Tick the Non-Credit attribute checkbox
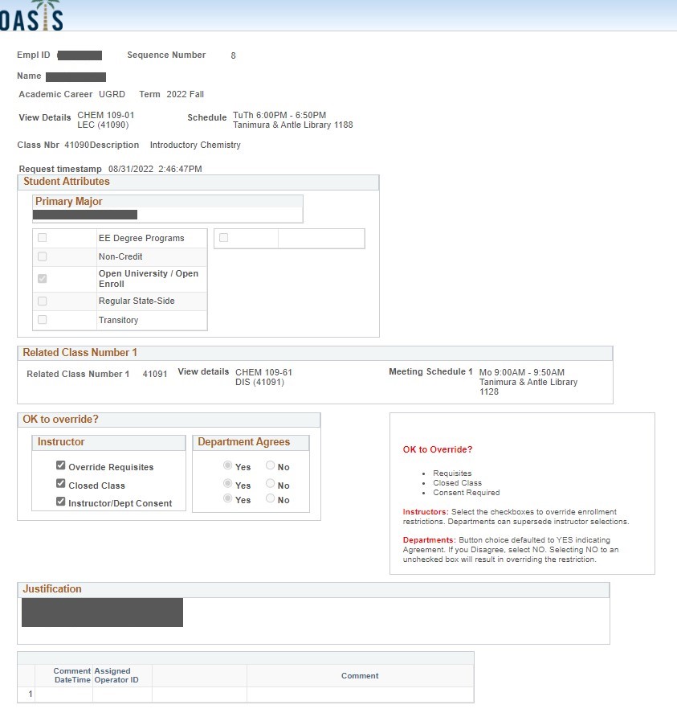 click(x=42, y=256)
